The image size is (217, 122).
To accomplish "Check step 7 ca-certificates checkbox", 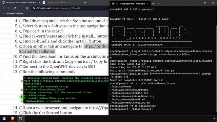I will click(21, 36).
